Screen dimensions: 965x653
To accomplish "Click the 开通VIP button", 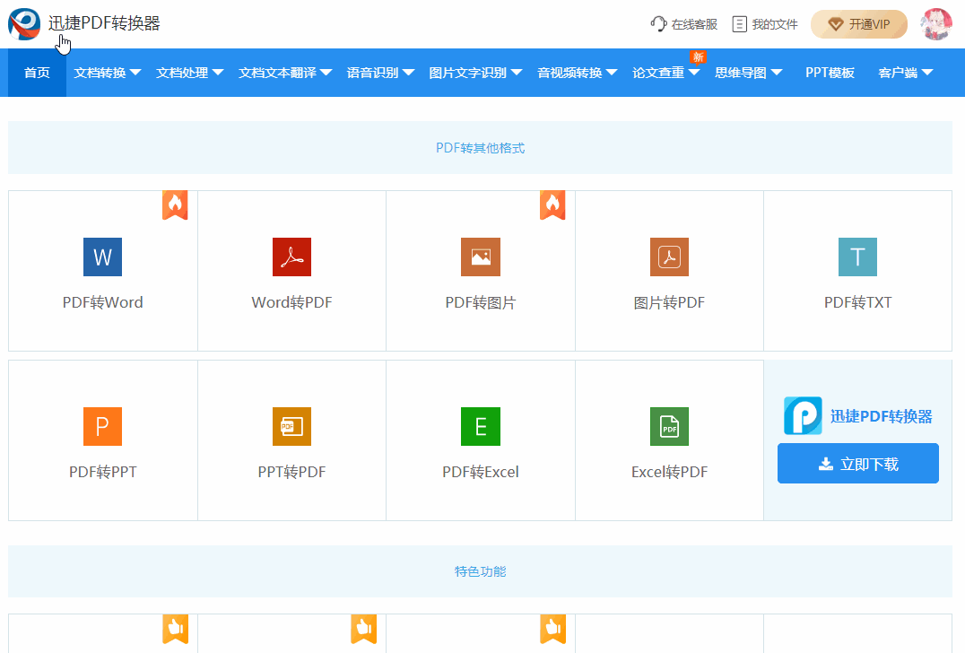I will [x=859, y=24].
